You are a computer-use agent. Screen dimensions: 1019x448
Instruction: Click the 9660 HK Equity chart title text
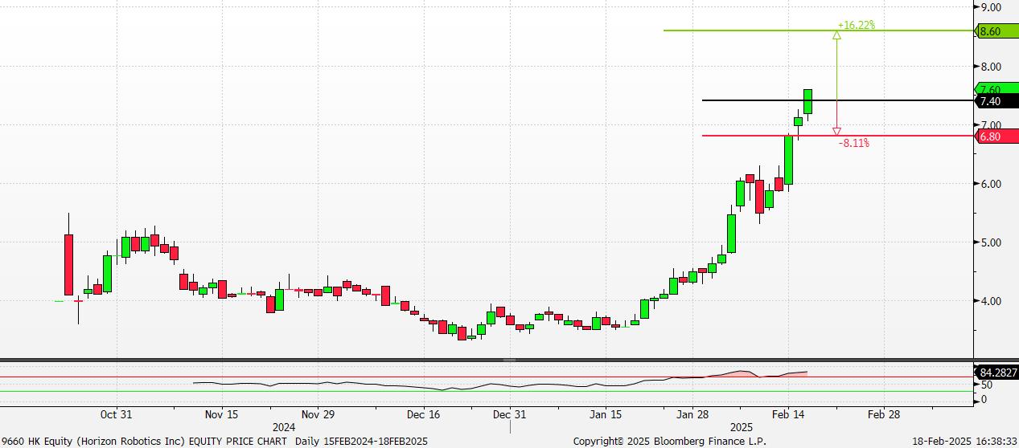[216, 442]
